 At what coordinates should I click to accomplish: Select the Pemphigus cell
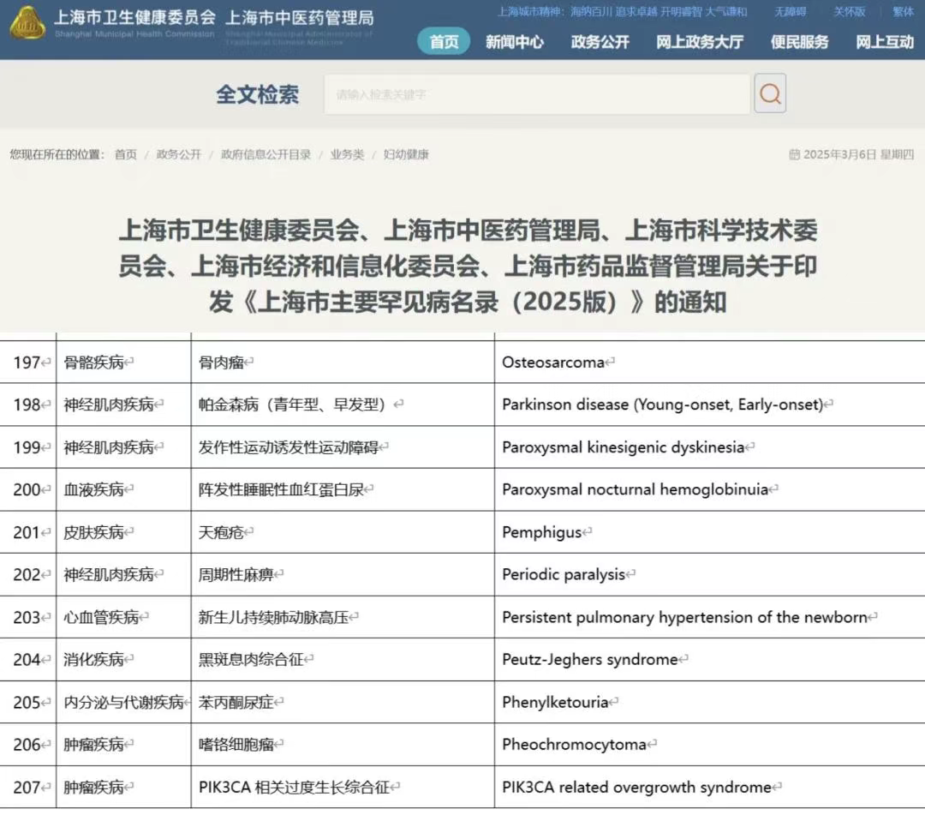pos(710,532)
